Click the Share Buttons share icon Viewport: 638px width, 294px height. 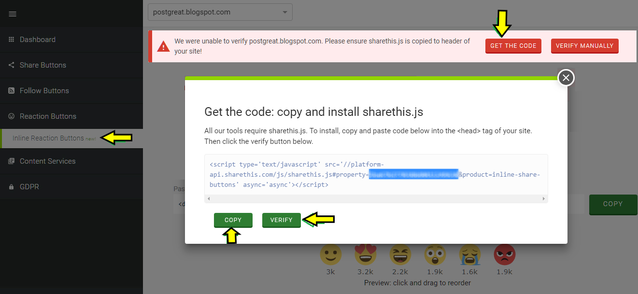click(x=12, y=65)
